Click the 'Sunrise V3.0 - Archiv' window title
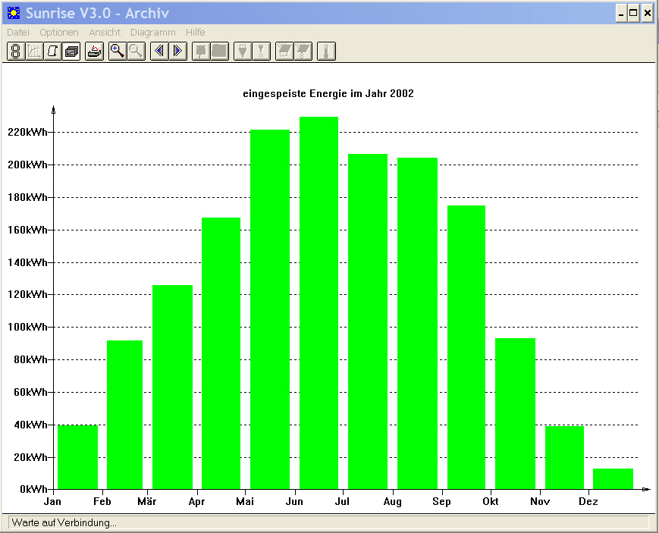The image size is (659, 533). pyautogui.click(x=98, y=13)
